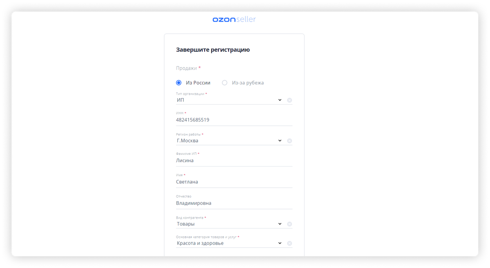Select the Из России radio button
Screen dimensions: 490x268
coord(179,83)
